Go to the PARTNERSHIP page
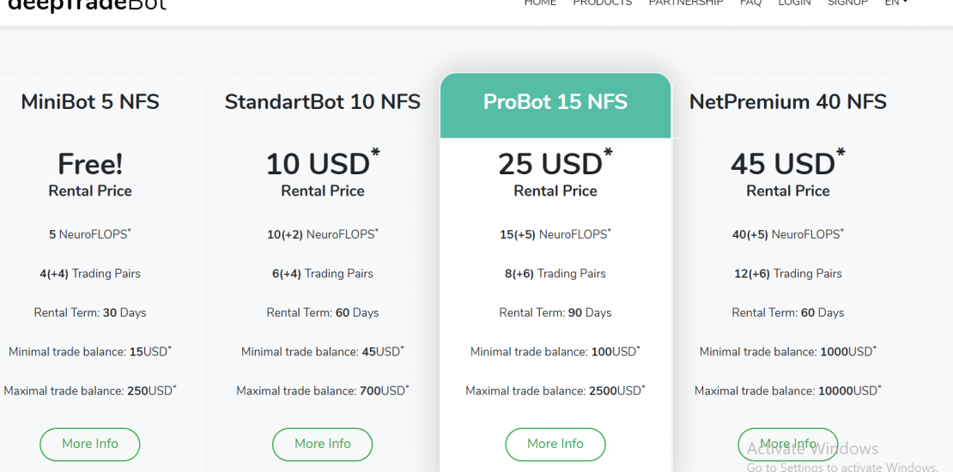The height and width of the screenshot is (472, 953). pyautogui.click(x=685, y=3)
